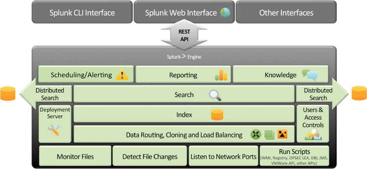Click the green stacked squares cloning icon

(269, 134)
